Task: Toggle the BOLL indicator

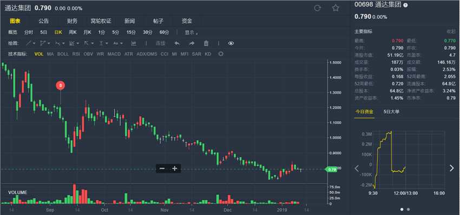Action: [63, 54]
